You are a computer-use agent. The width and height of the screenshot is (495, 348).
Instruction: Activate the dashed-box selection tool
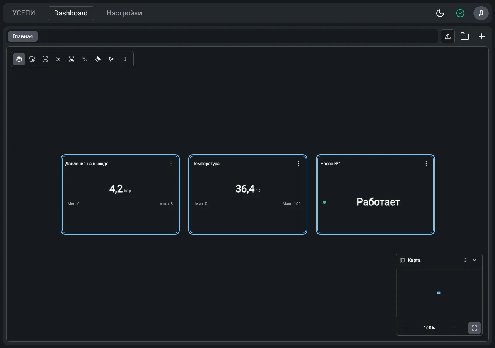32,59
